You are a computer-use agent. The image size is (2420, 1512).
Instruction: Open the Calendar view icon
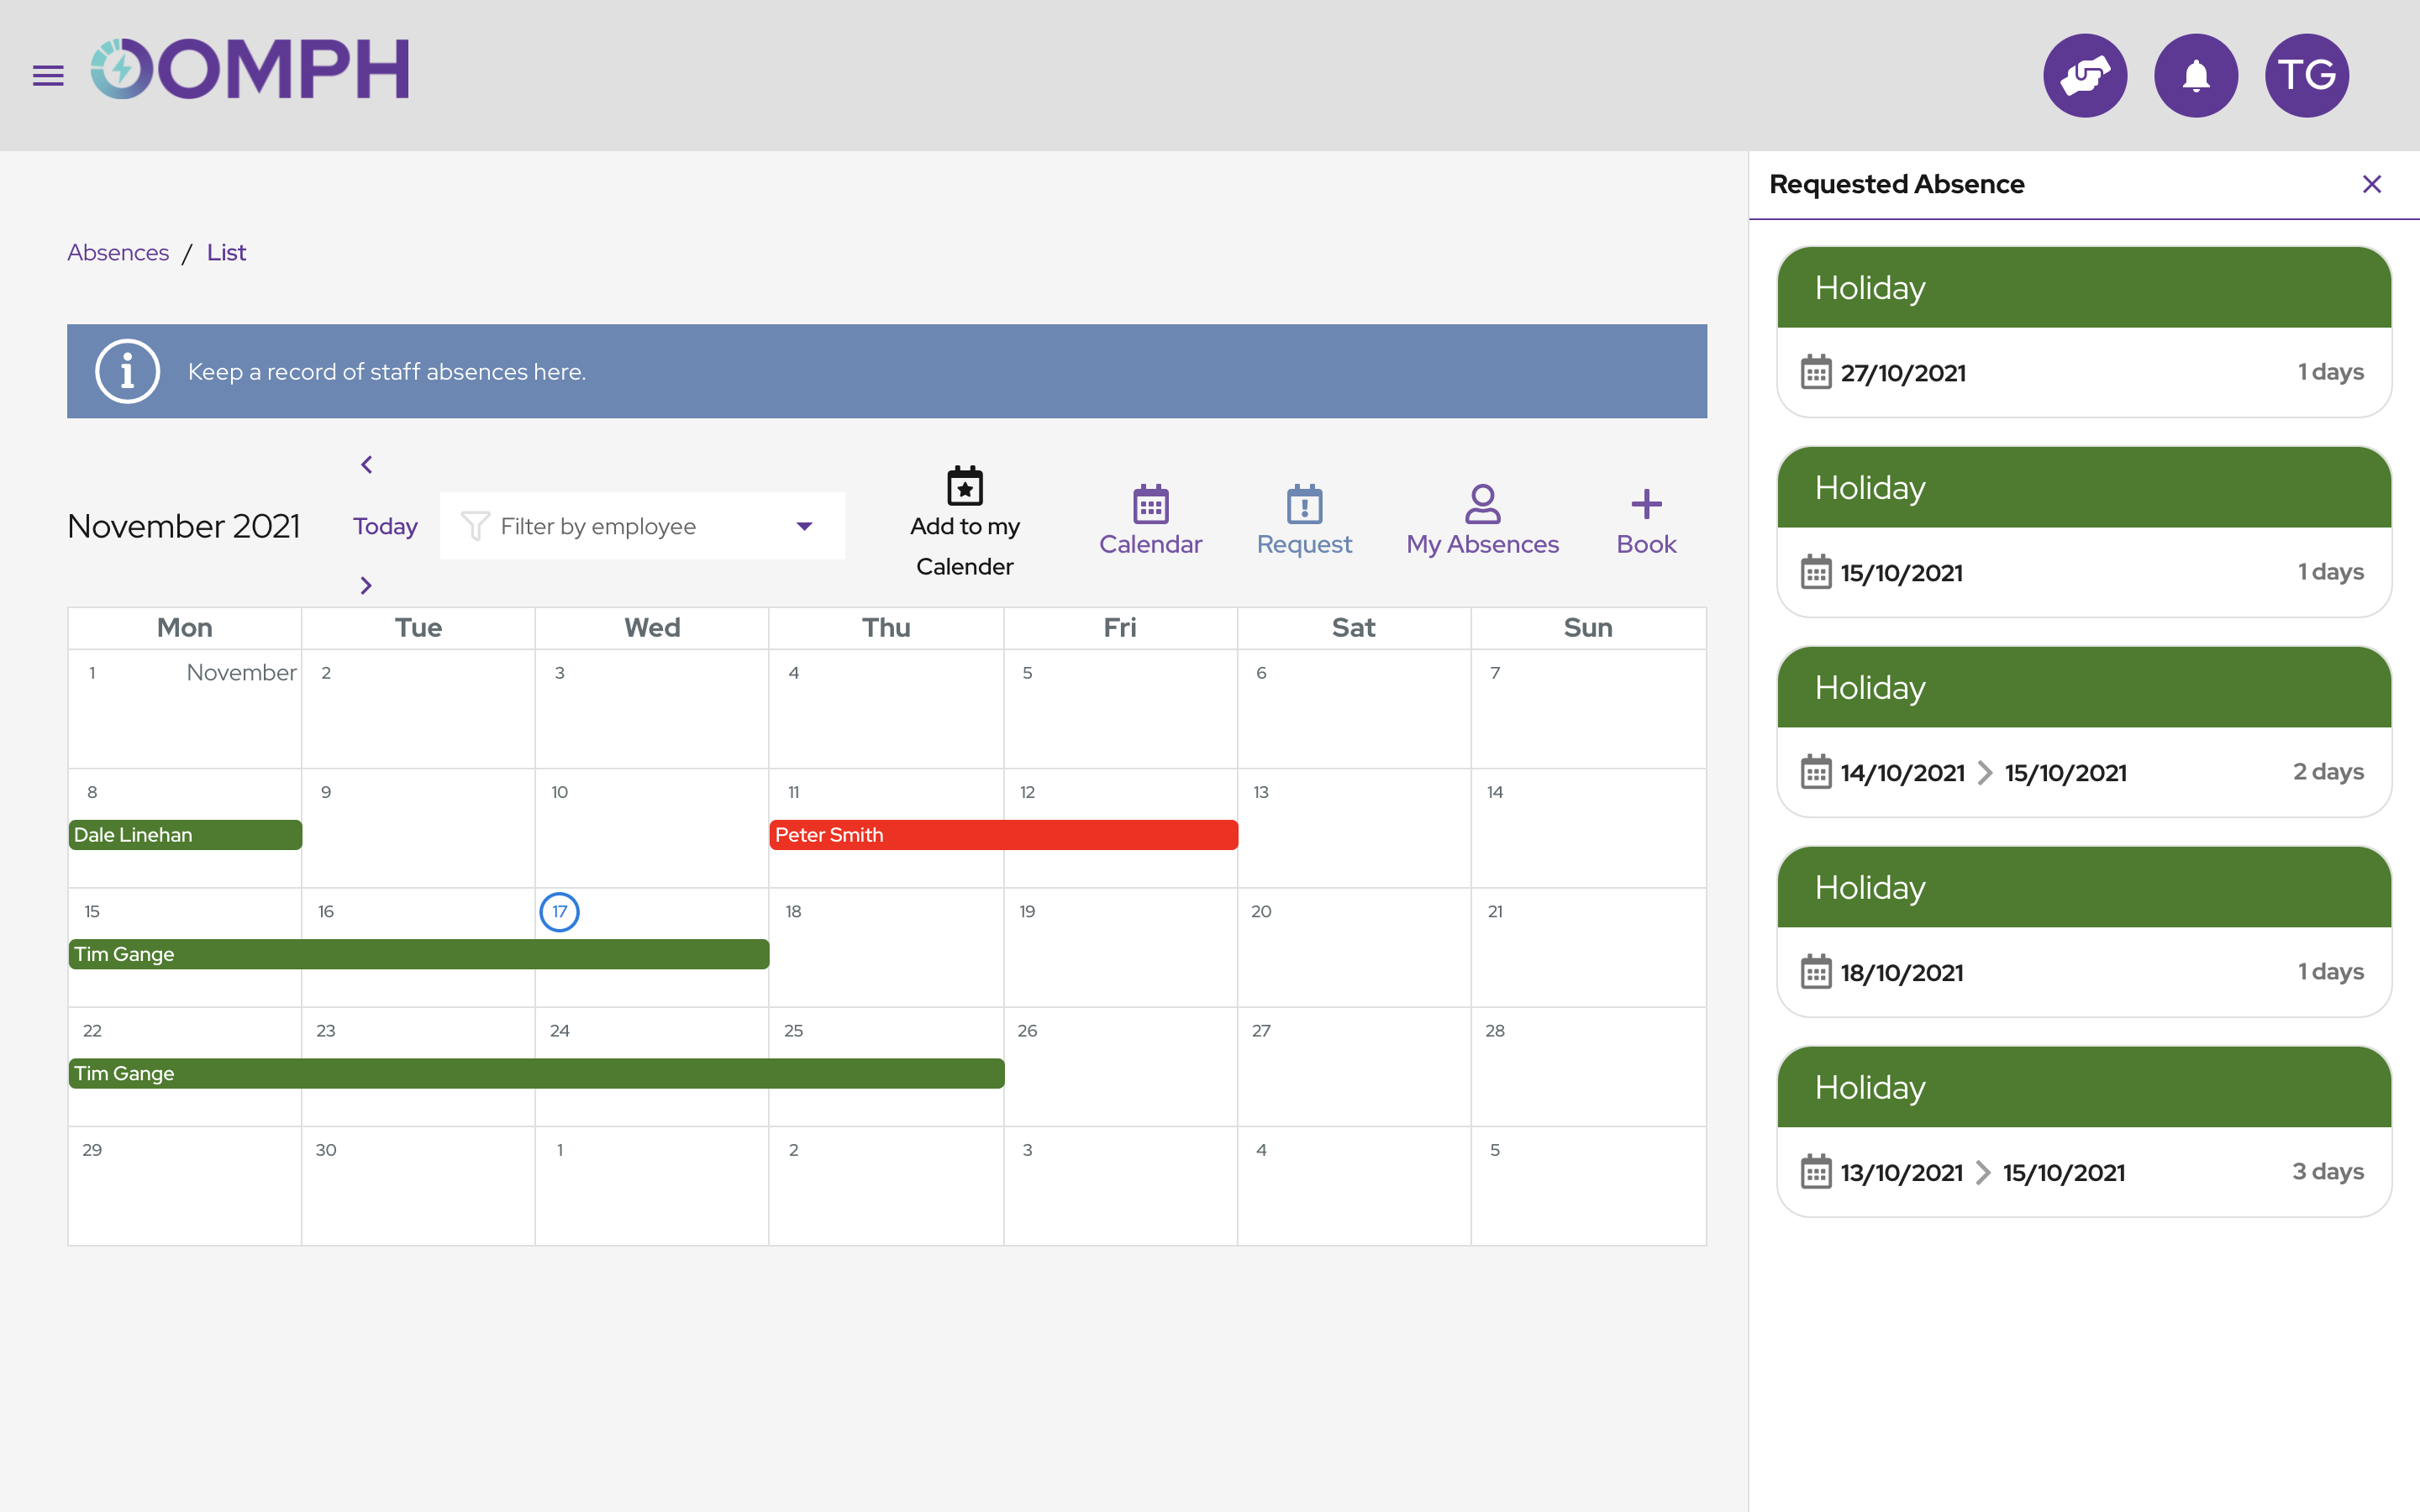pos(1150,504)
